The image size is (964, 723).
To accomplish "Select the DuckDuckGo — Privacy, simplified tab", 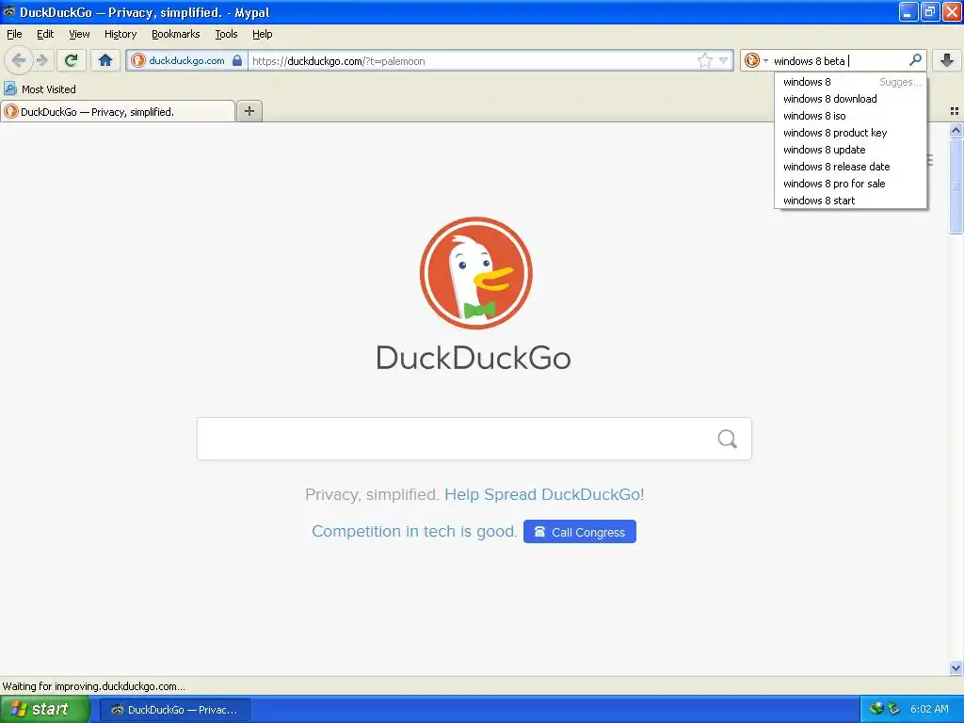I will 118,111.
